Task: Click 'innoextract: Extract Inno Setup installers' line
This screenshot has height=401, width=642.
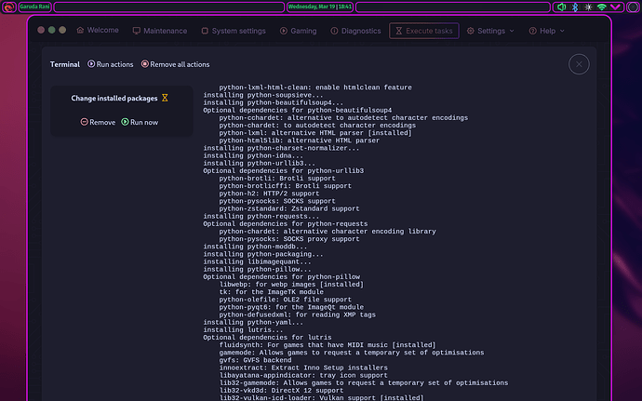Action: [303, 368]
